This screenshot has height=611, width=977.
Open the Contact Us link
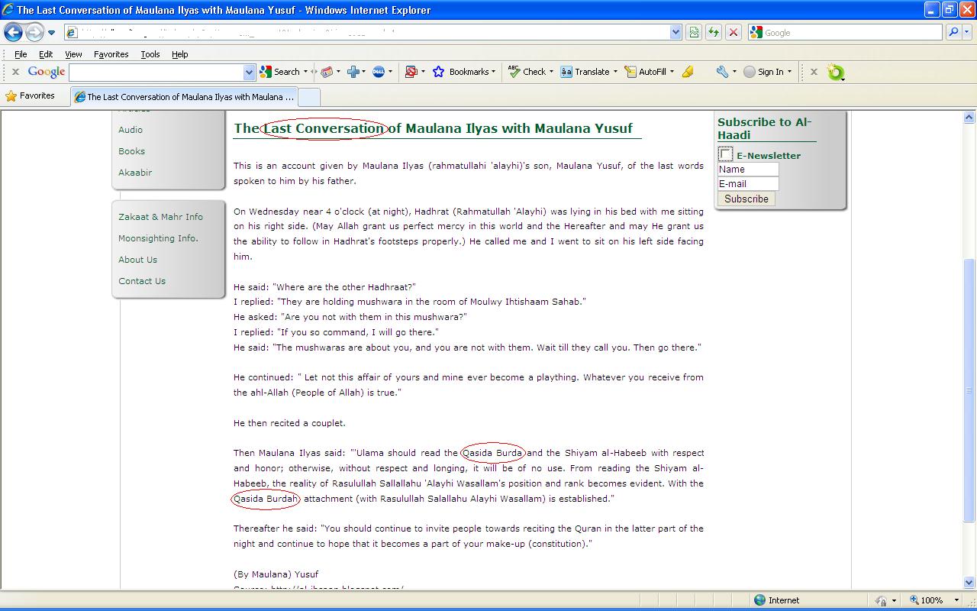pyautogui.click(x=142, y=281)
